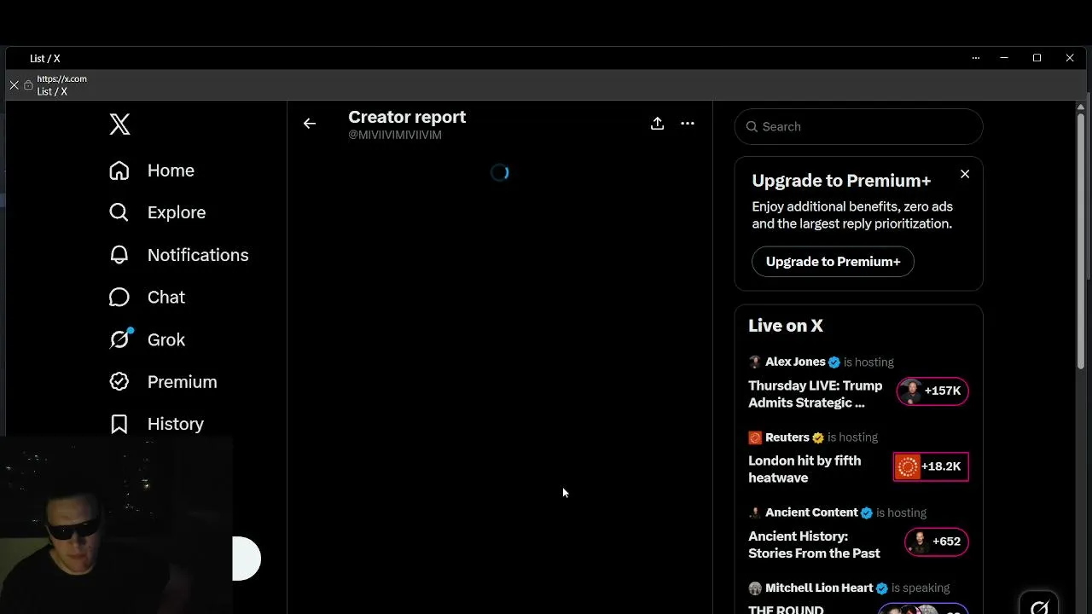Viewport: 1092px width, 614px height.
Task: Click the History bookmark icon
Action: (x=119, y=424)
